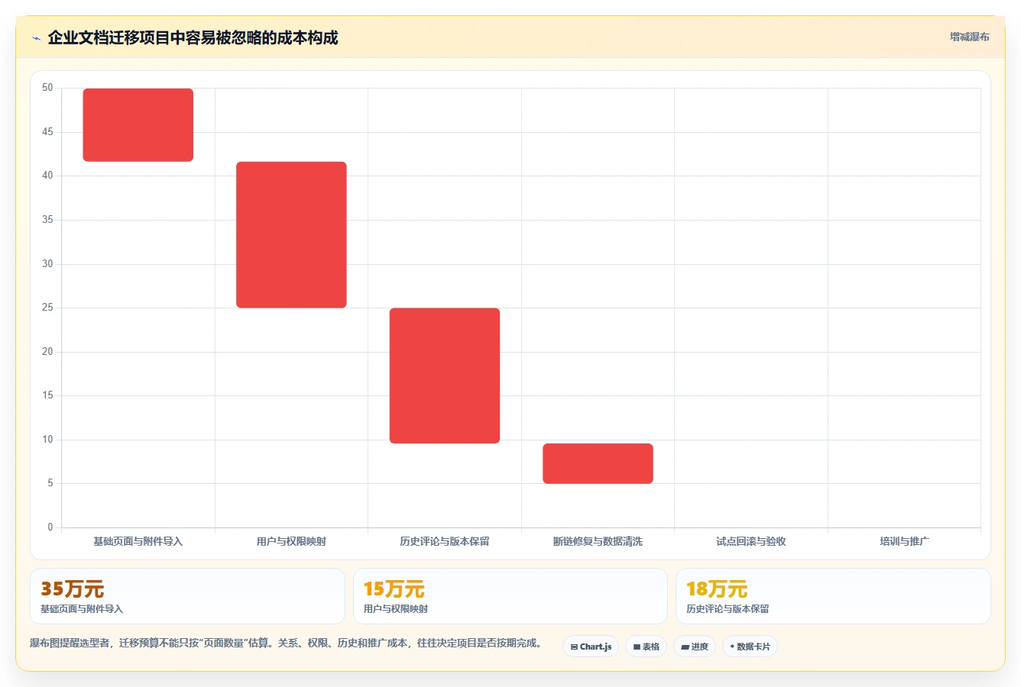Click the y-axis value 10

pos(48,440)
